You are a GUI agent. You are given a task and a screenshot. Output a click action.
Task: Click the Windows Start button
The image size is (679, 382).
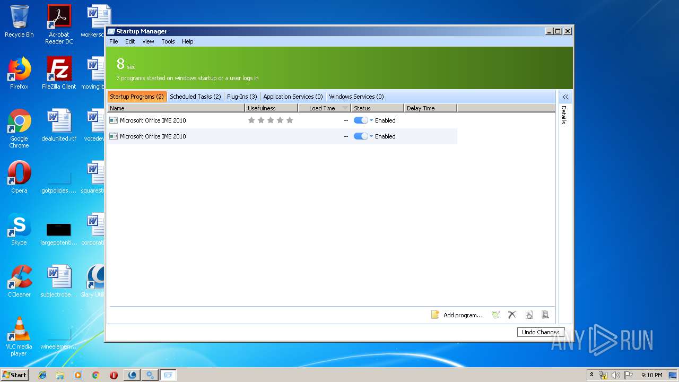(14, 375)
